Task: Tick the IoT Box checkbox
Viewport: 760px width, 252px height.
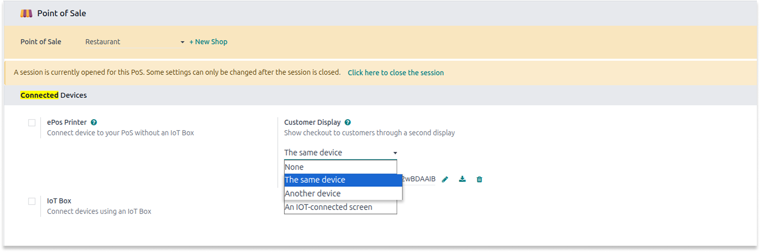Action: pos(32,201)
